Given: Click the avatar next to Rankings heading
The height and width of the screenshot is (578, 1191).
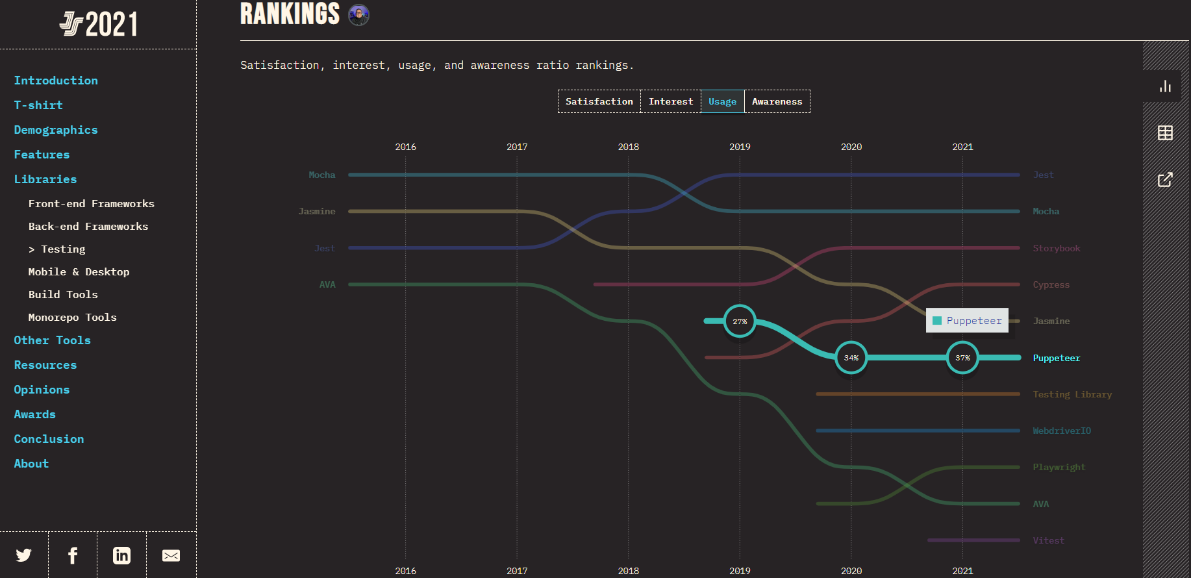Looking at the screenshot, I should click(x=358, y=15).
